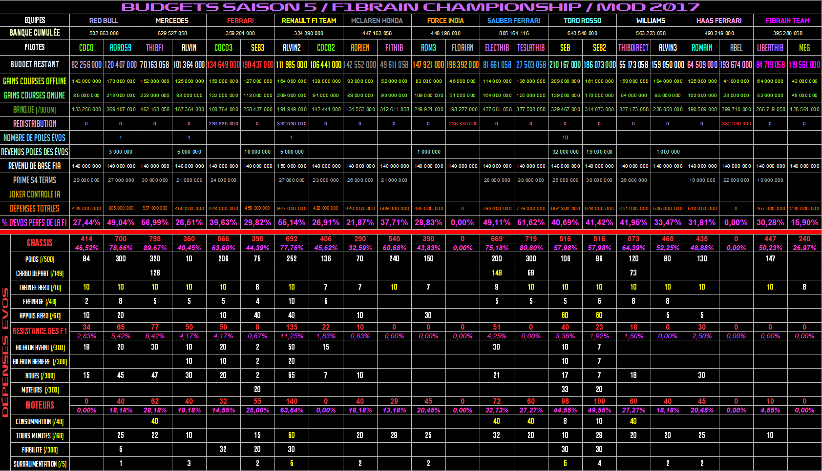Click Mercedes banque cumulée value 629 527 058
The image size is (822, 471).
pyautogui.click(x=172, y=33)
